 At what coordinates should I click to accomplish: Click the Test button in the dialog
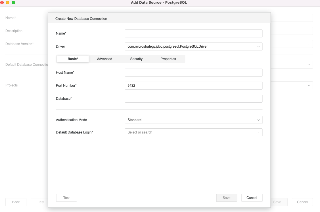66,198
